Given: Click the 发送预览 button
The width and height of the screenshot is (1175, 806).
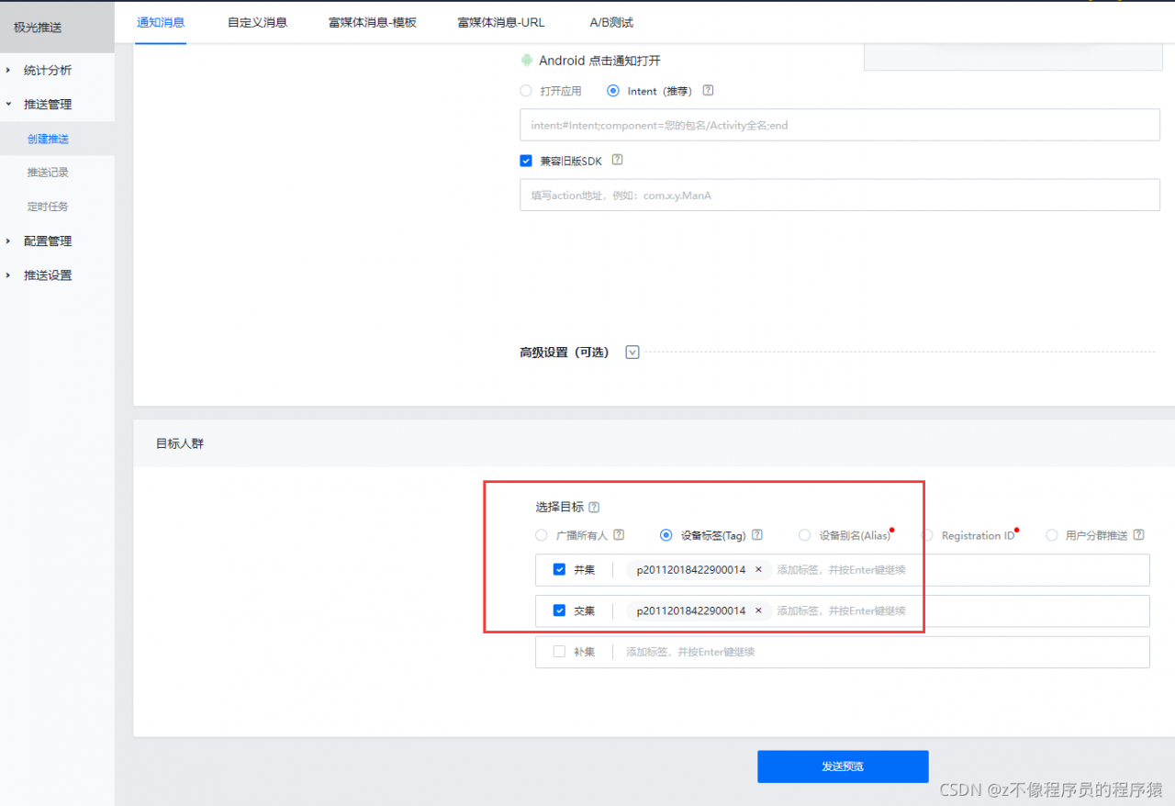Looking at the screenshot, I should pyautogui.click(x=843, y=767).
